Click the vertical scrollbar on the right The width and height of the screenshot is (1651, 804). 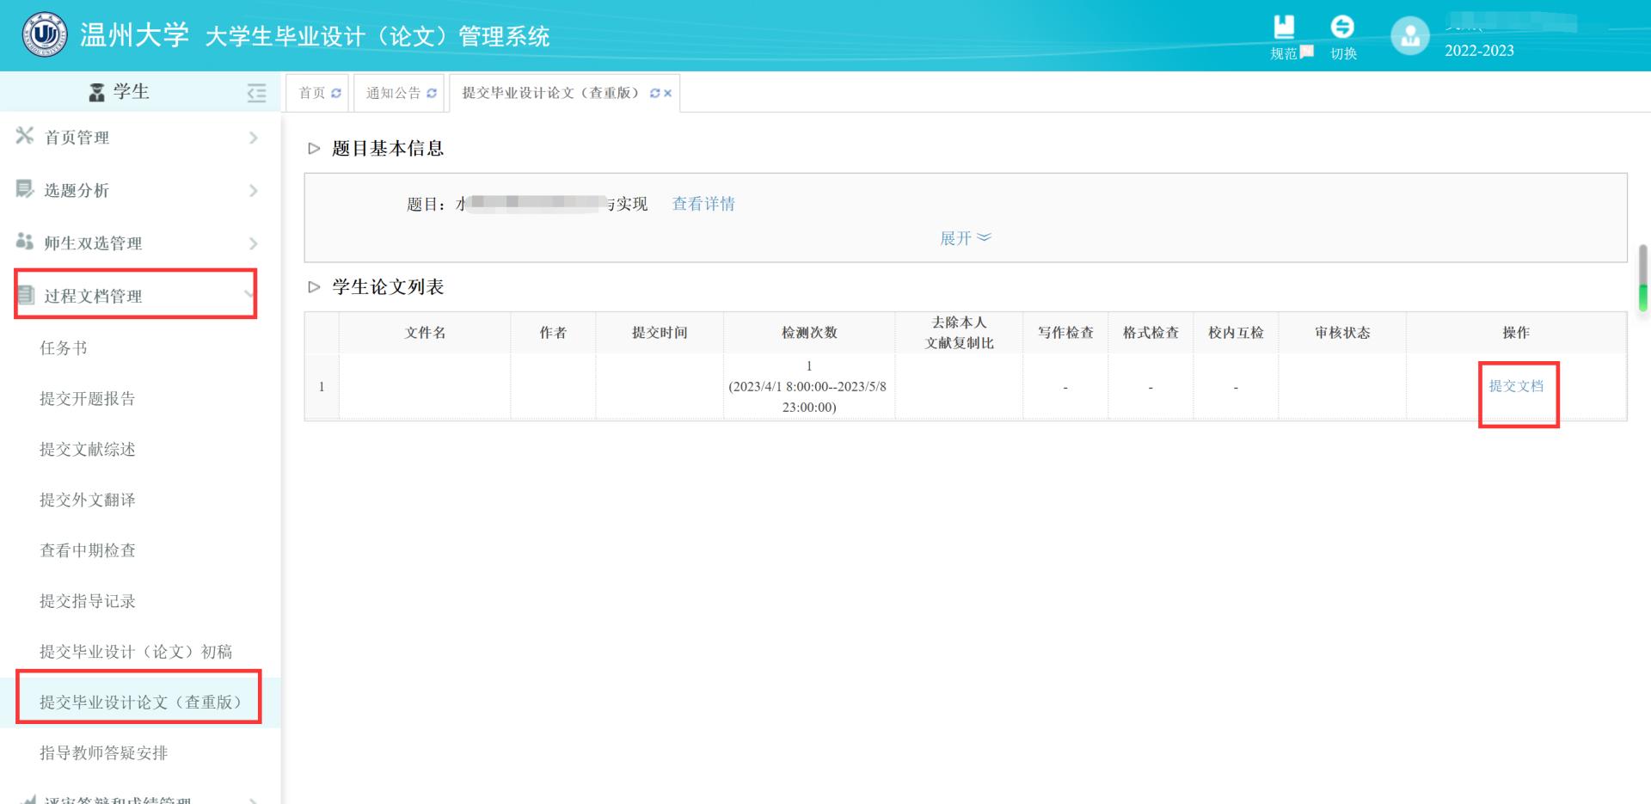[x=1642, y=277]
